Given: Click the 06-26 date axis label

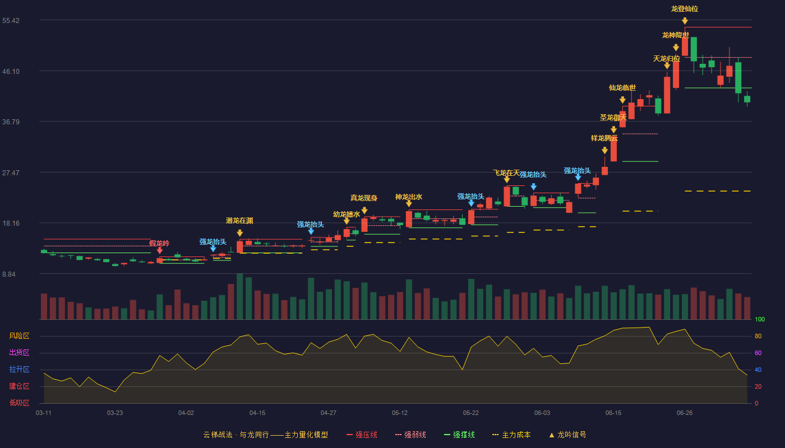Looking at the screenshot, I should pos(685,413).
